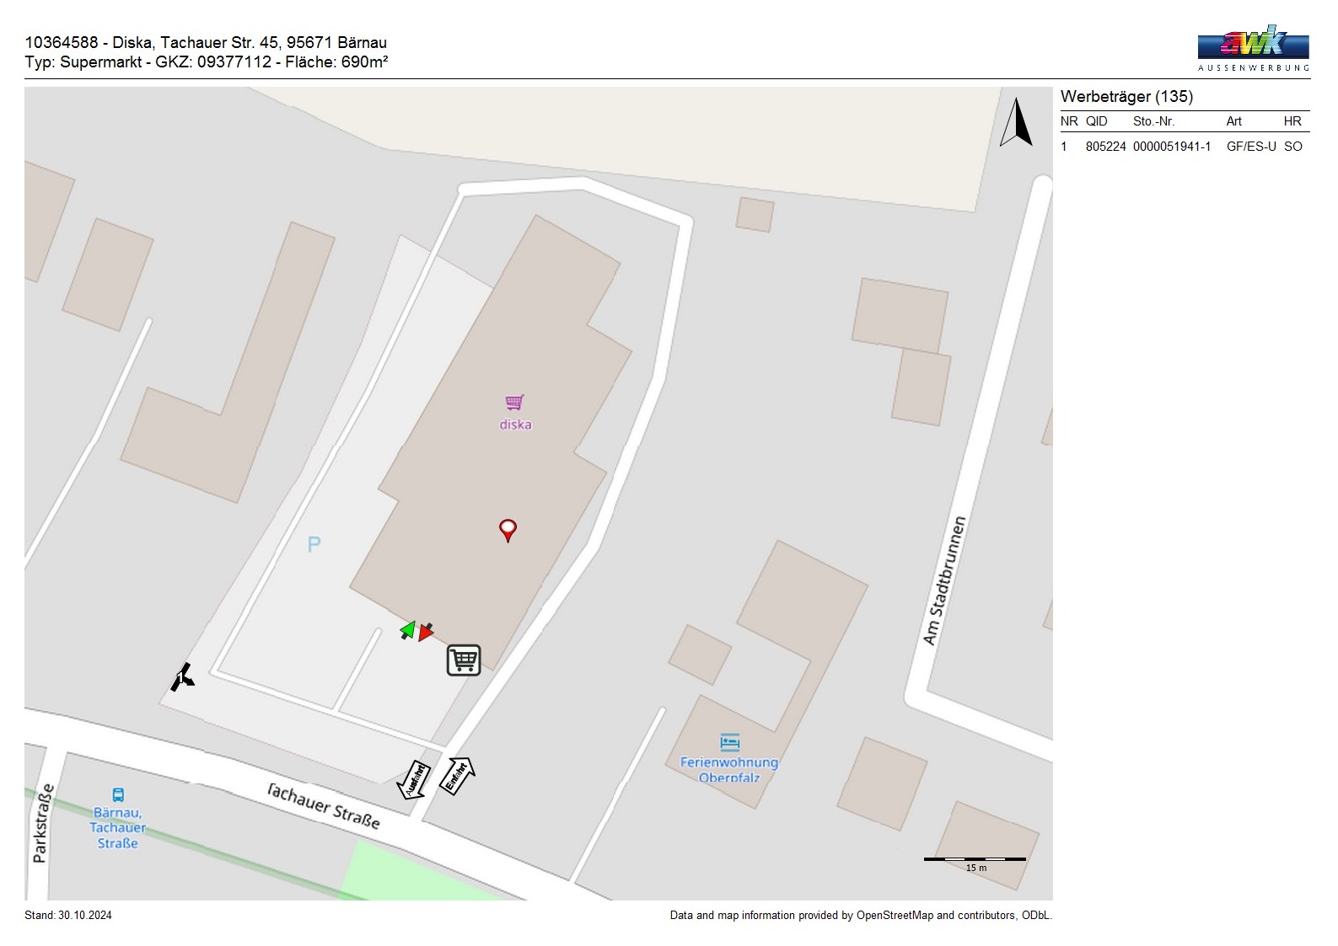This screenshot has height=946, width=1338.
Task: Click the Ausfahrt exit arrow
Action: 413,780
